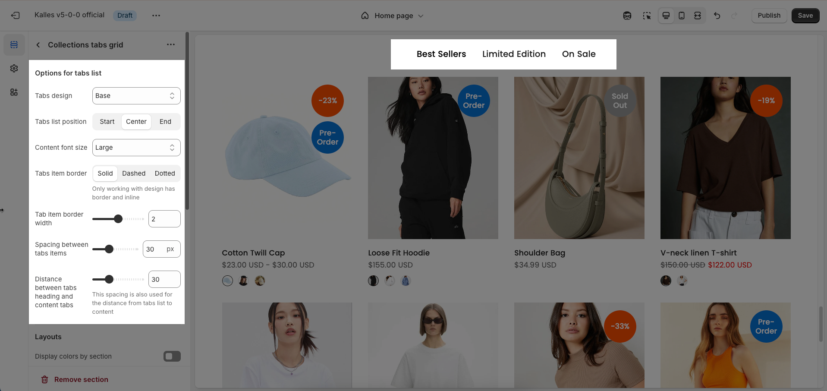Select the white swatch under Loose Fit Hoodie
This screenshot has width=827, height=391.
pyautogui.click(x=390, y=281)
